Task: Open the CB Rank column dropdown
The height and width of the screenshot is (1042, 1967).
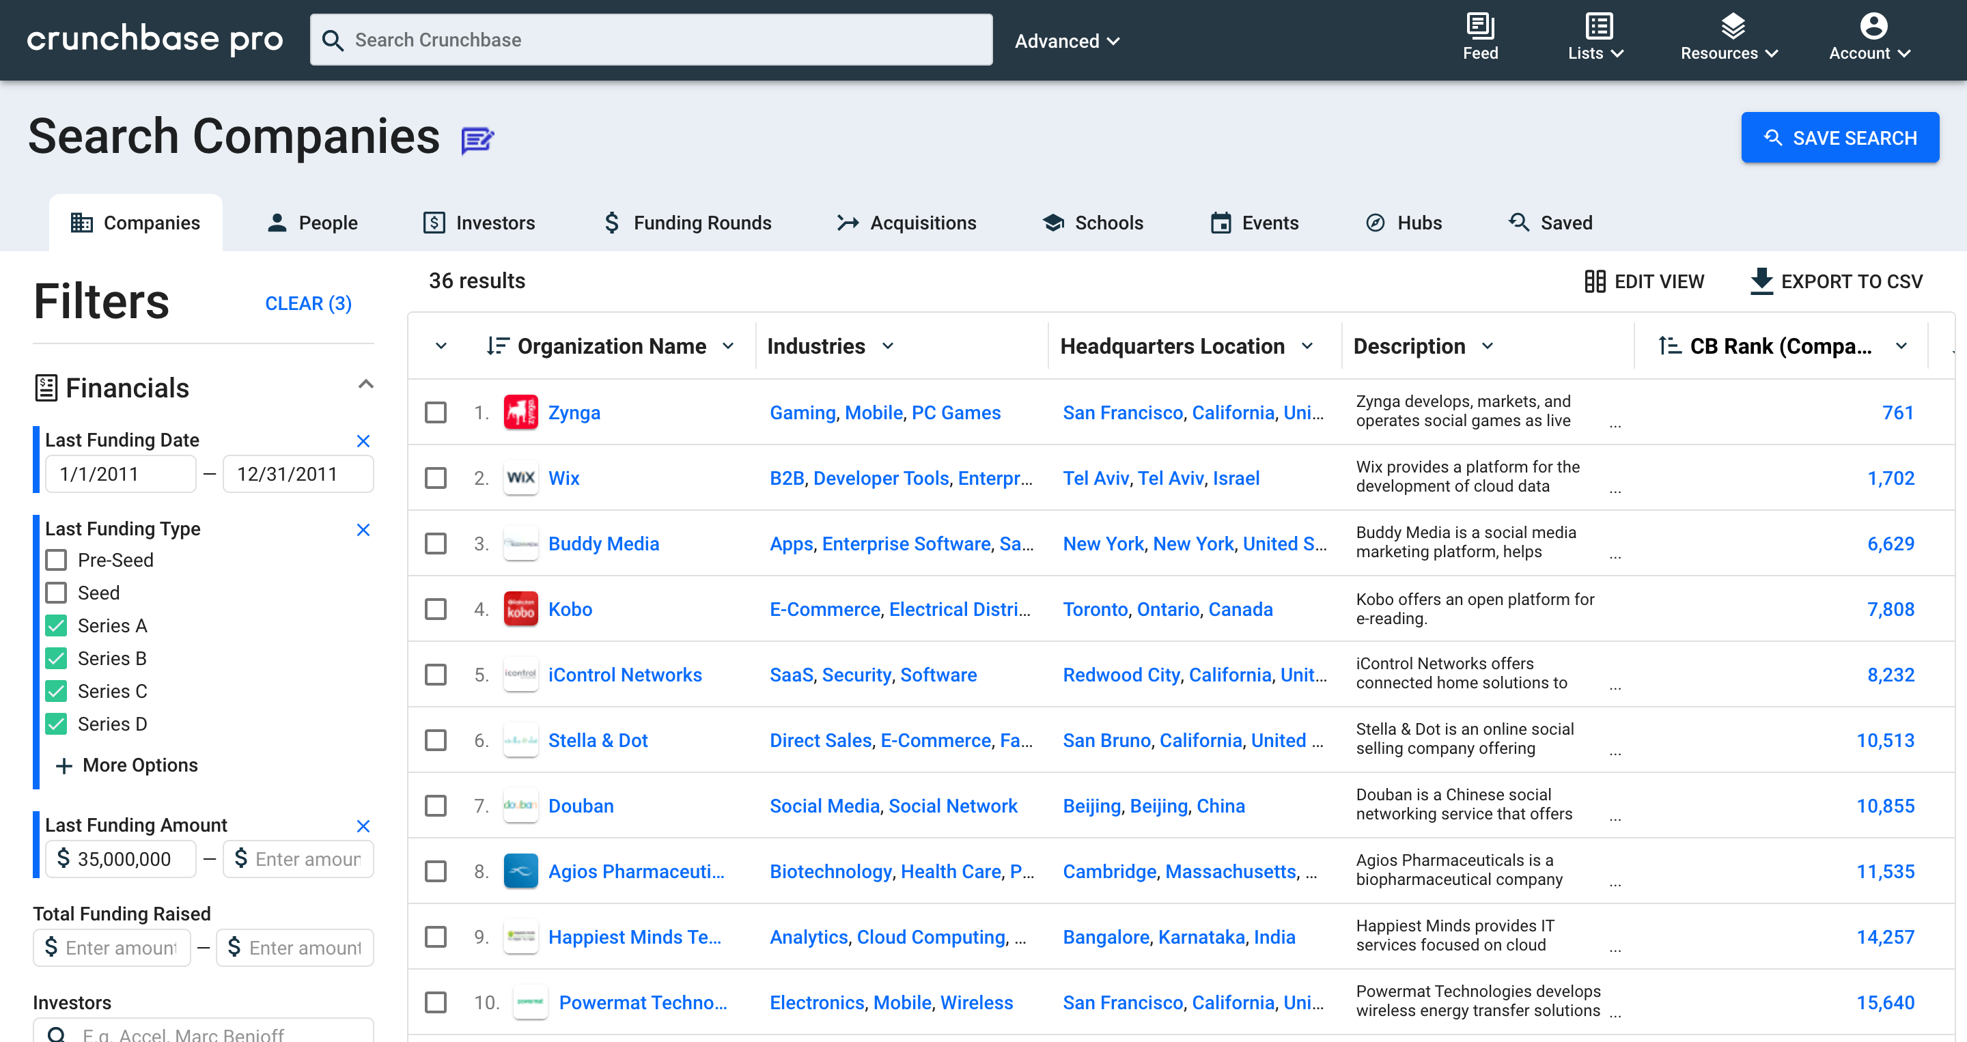Action: click(1902, 346)
